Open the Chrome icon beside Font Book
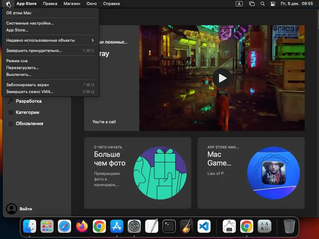319x239 pixels. coord(247,226)
